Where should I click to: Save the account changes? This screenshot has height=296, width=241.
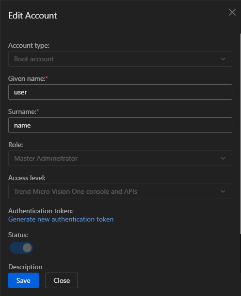(x=23, y=280)
